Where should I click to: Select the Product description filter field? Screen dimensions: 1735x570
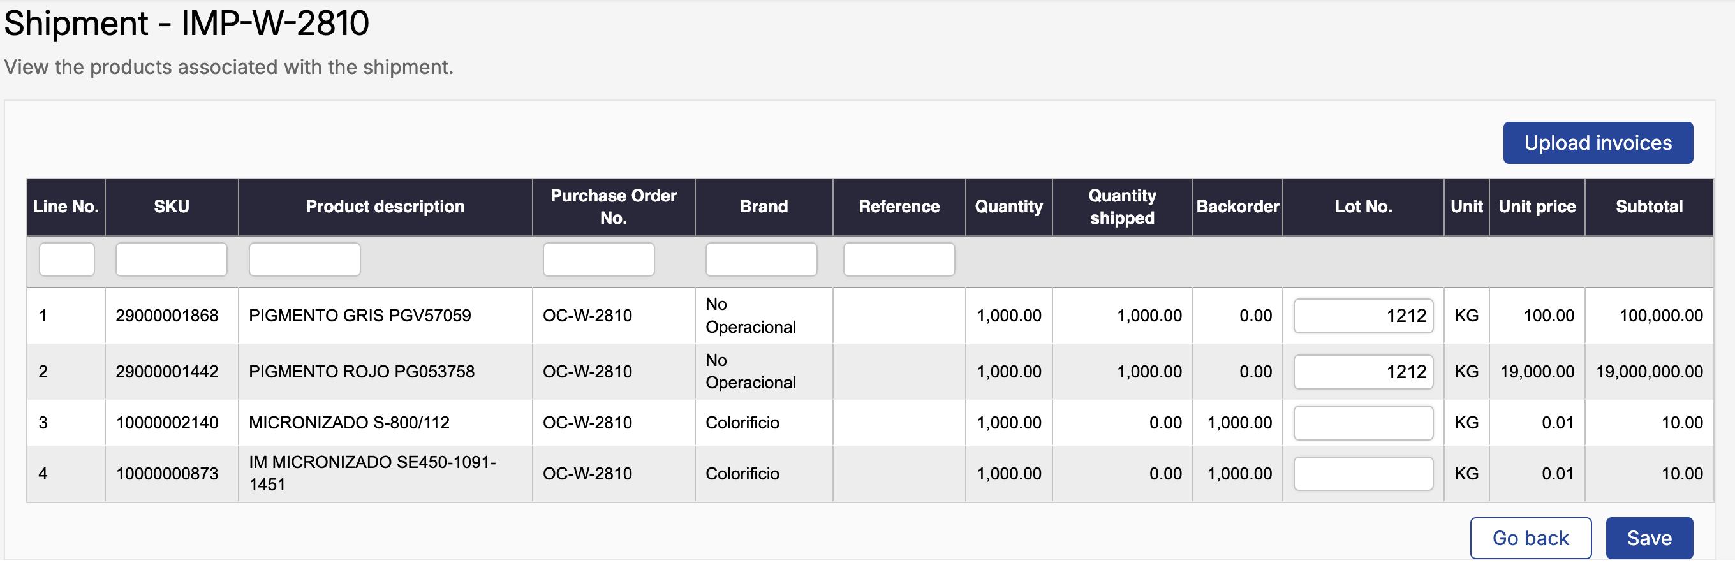pyautogui.click(x=304, y=259)
